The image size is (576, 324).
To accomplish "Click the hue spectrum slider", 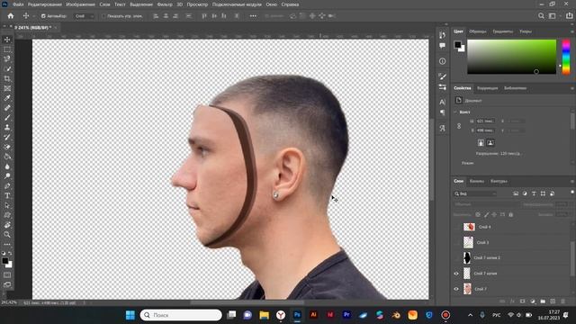I will pyautogui.click(x=566, y=57).
